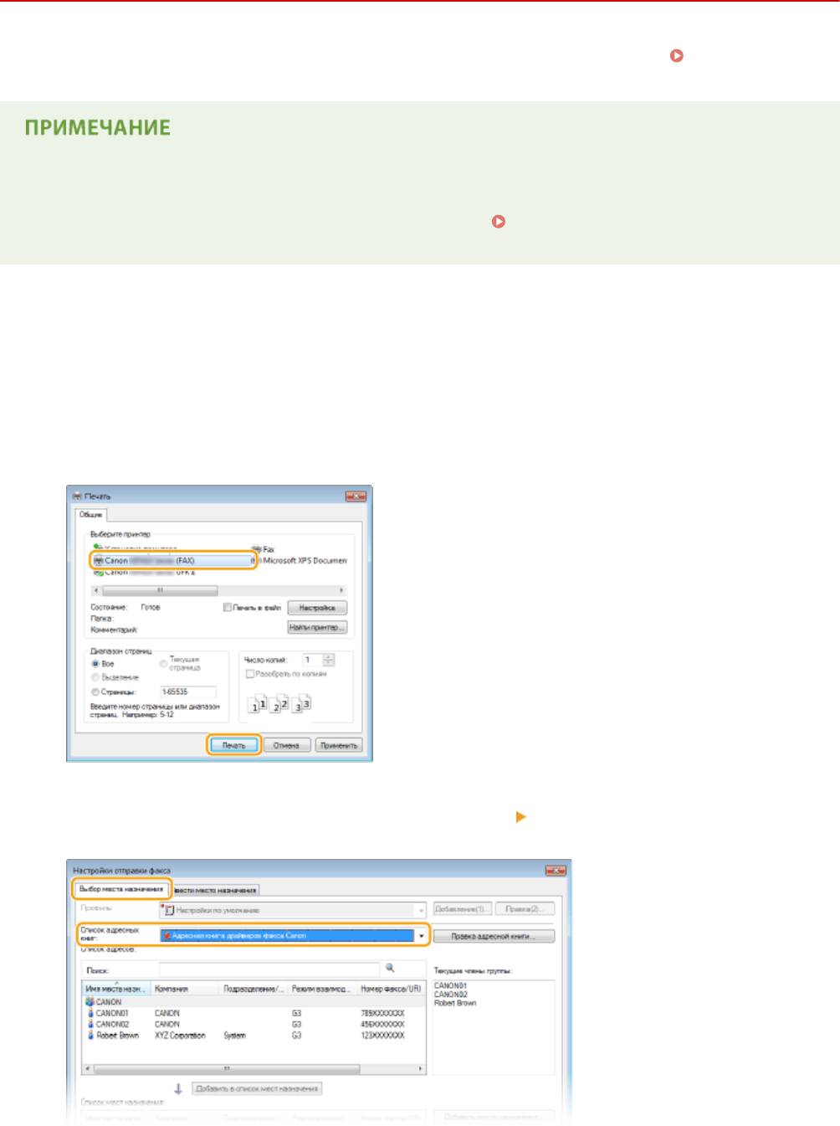This screenshot has width=840, height=1126.
Task: Click the printer list horizontal scrollbar
Action: click(x=159, y=590)
